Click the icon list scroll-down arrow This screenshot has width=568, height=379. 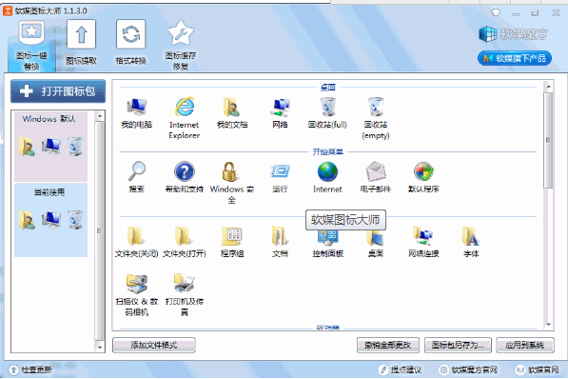click(548, 325)
